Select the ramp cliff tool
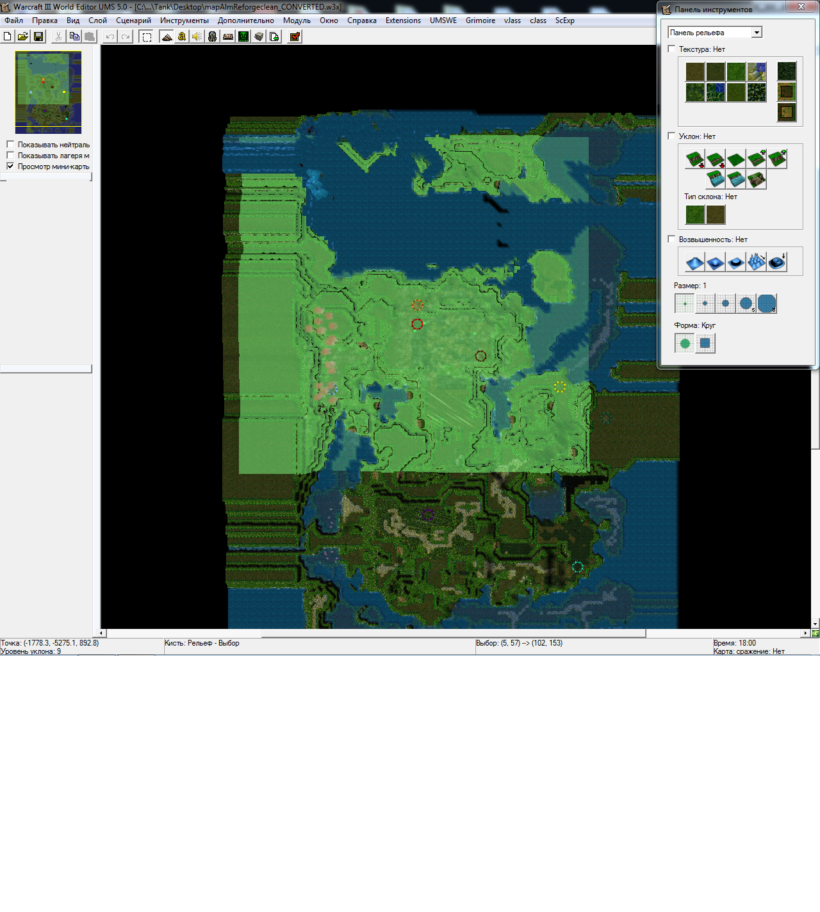This screenshot has height=912, width=820. point(757,179)
